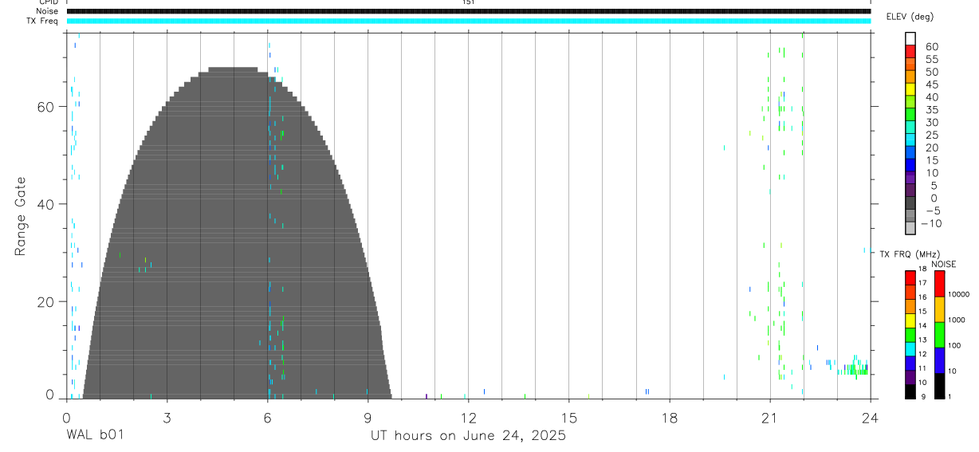Click the 'NOISE' legend title
This screenshot has width=979, height=452.
pos(944,264)
